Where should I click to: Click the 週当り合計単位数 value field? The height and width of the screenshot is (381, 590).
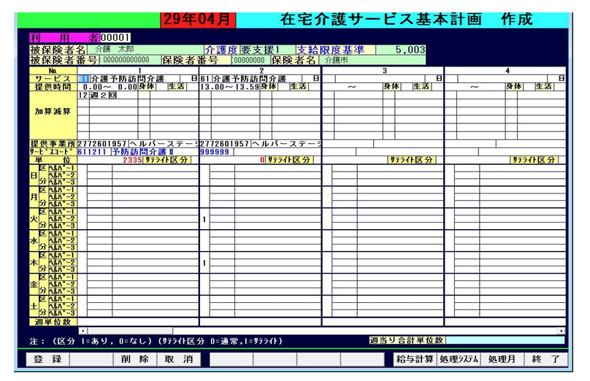pyautogui.click(x=505, y=340)
